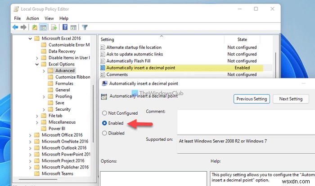
Task: Click the Next Setting button
Action: click(x=291, y=99)
